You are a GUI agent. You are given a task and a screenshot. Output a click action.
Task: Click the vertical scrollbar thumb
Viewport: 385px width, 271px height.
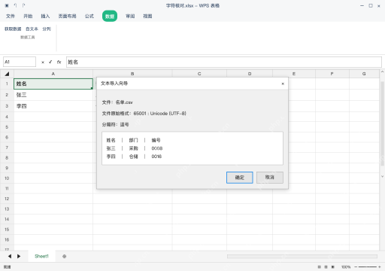click(382, 123)
